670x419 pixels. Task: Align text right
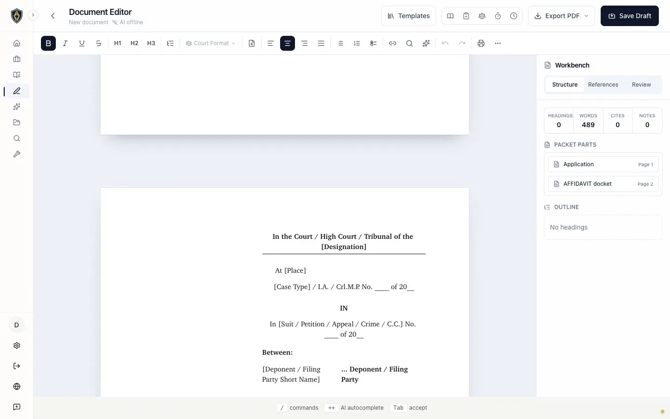click(x=304, y=43)
